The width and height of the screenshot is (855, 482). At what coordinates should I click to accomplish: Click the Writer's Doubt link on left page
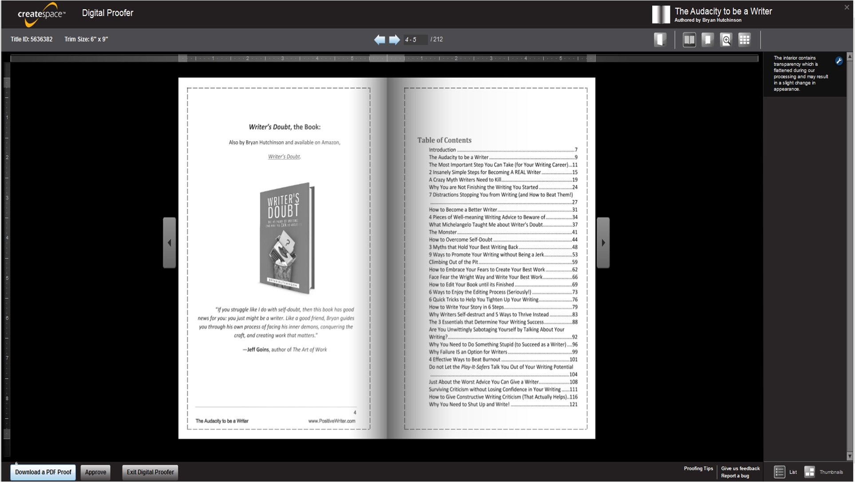click(284, 156)
